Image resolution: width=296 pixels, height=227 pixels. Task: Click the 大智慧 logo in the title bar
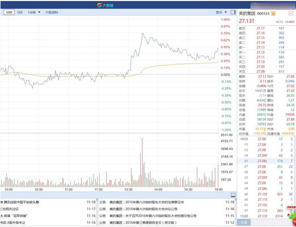click(x=105, y=5)
